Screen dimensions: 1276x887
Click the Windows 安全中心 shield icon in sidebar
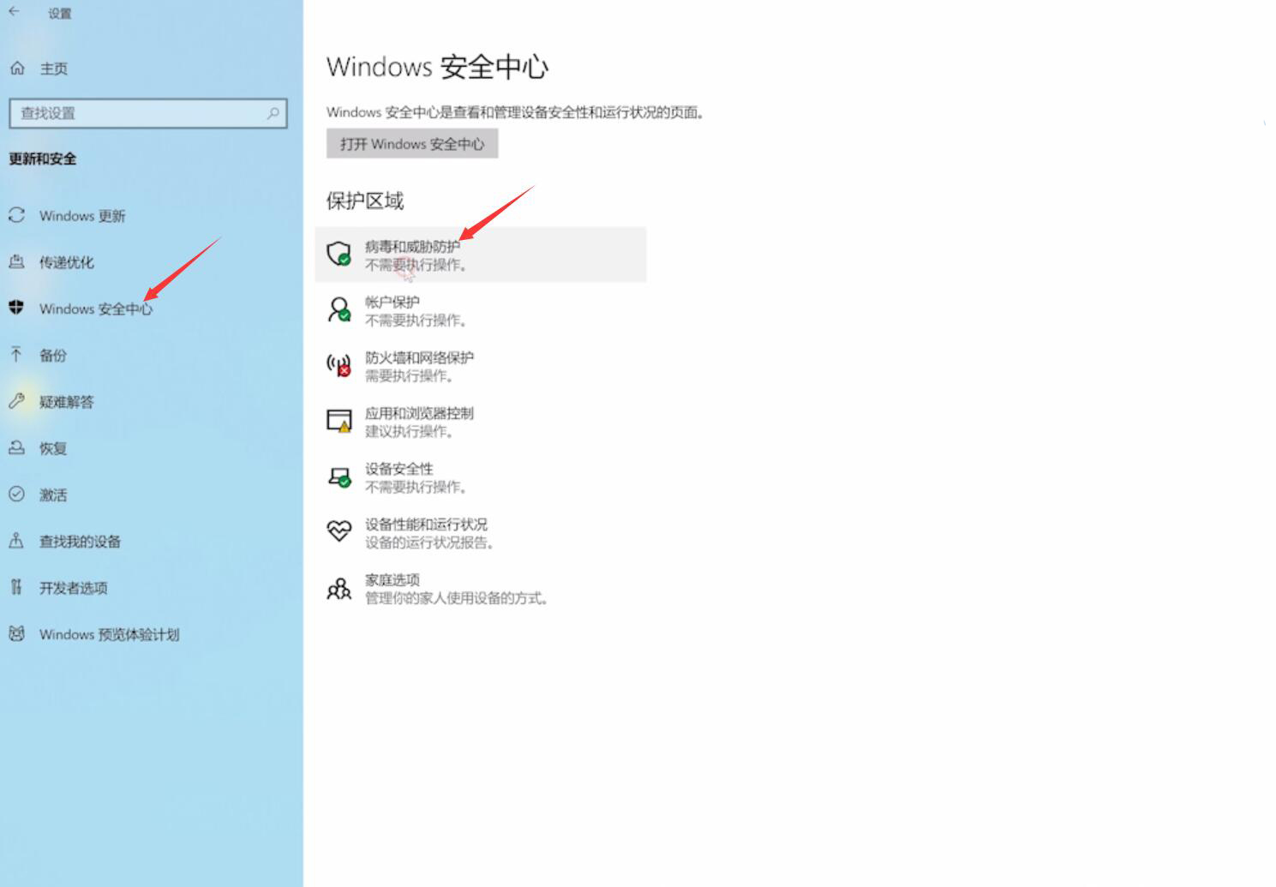tap(16, 308)
